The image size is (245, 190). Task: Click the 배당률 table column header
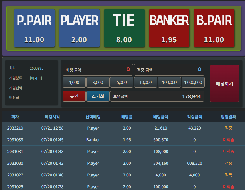[x=127, y=117]
